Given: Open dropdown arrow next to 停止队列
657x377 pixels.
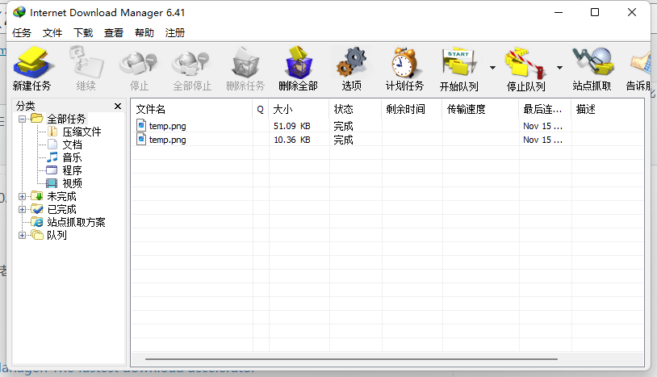Looking at the screenshot, I should coord(559,68).
